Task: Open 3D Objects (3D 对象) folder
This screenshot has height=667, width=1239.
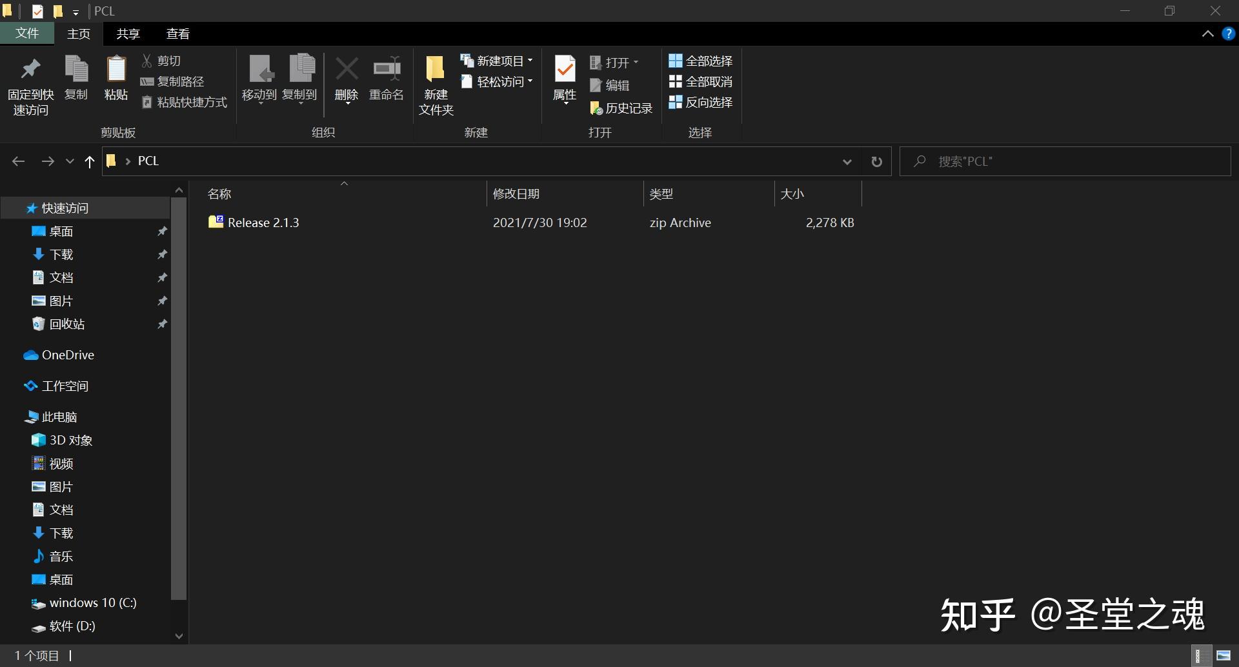Action: tap(85, 440)
